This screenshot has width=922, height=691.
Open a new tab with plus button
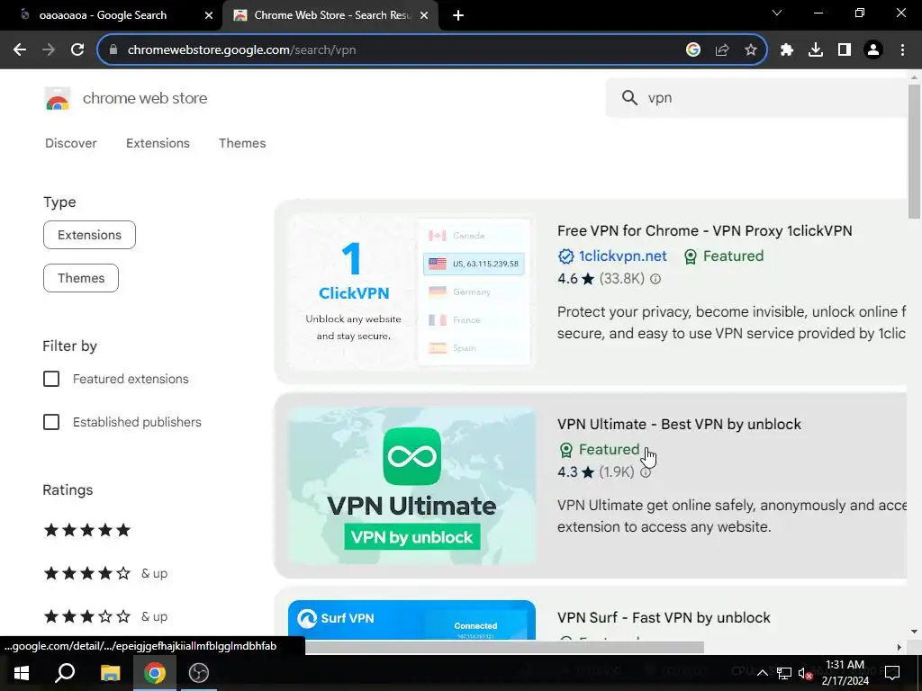(x=458, y=15)
